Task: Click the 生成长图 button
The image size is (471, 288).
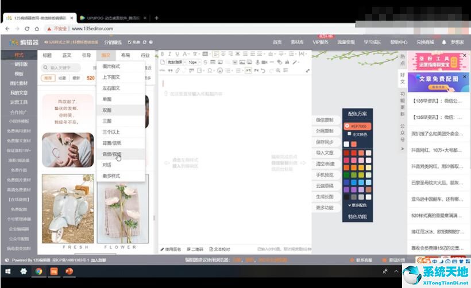Action: click(x=325, y=197)
